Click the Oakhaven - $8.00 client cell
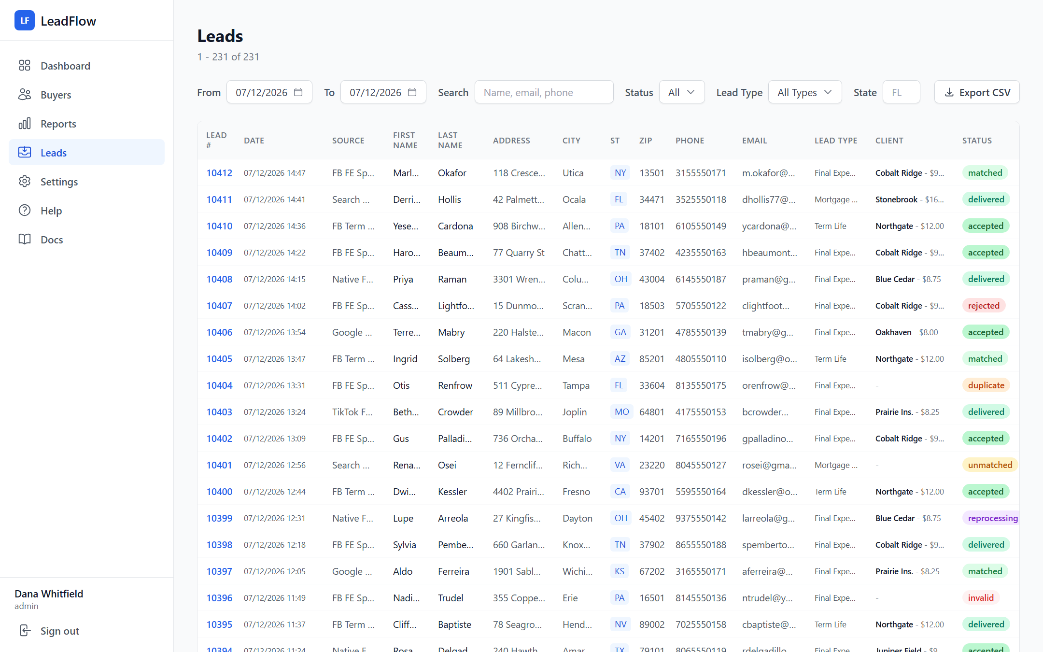 (x=906, y=332)
